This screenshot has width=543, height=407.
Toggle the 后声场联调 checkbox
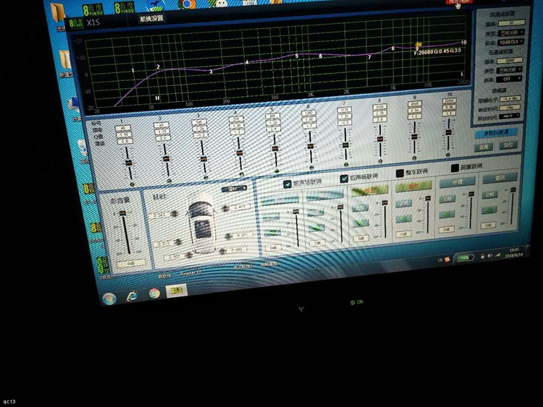(x=344, y=178)
